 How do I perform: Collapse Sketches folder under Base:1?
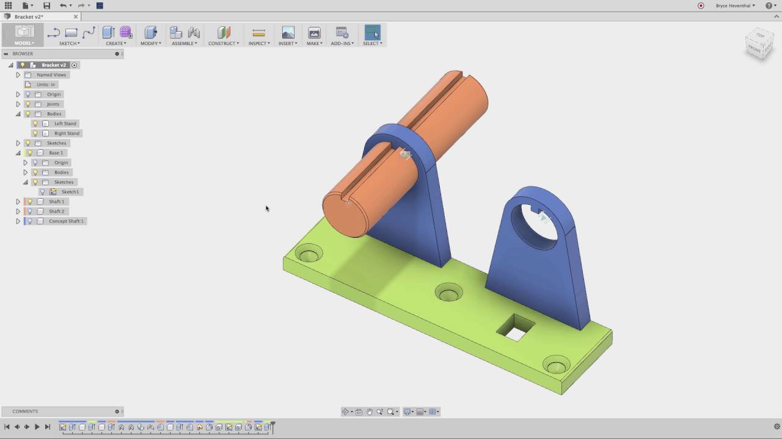click(x=25, y=182)
